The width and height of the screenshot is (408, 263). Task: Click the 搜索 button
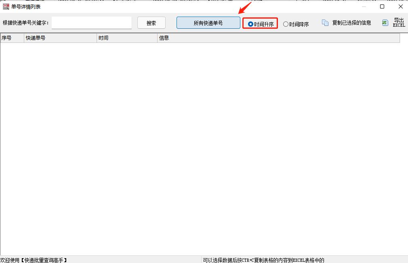pyautogui.click(x=151, y=23)
